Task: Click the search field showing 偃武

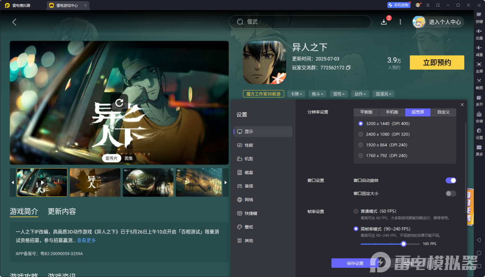Action: point(300,22)
